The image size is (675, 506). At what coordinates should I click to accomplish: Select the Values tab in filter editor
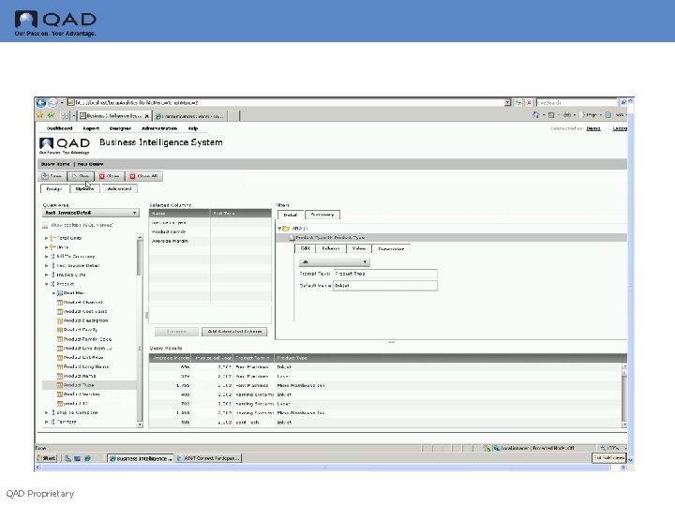pyautogui.click(x=359, y=248)
